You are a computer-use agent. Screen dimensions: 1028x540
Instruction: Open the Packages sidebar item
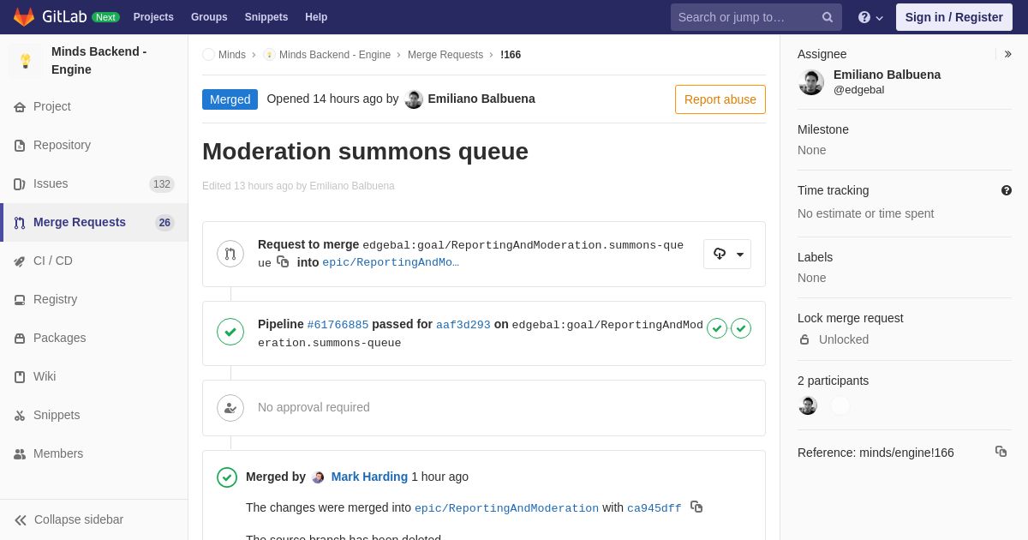(x=94, y=338)
